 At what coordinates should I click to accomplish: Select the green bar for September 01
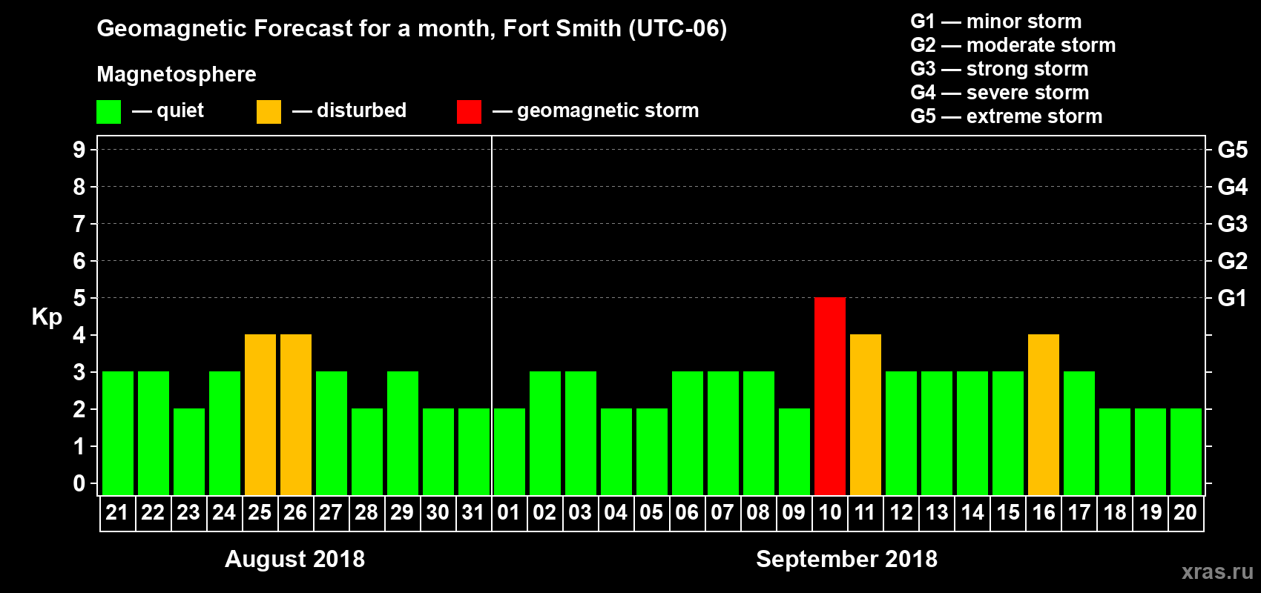[510, 451]
